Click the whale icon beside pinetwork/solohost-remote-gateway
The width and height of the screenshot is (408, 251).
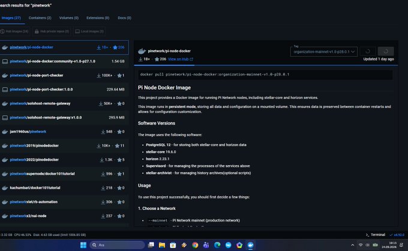pyautogui.click(x=5, y=104)
